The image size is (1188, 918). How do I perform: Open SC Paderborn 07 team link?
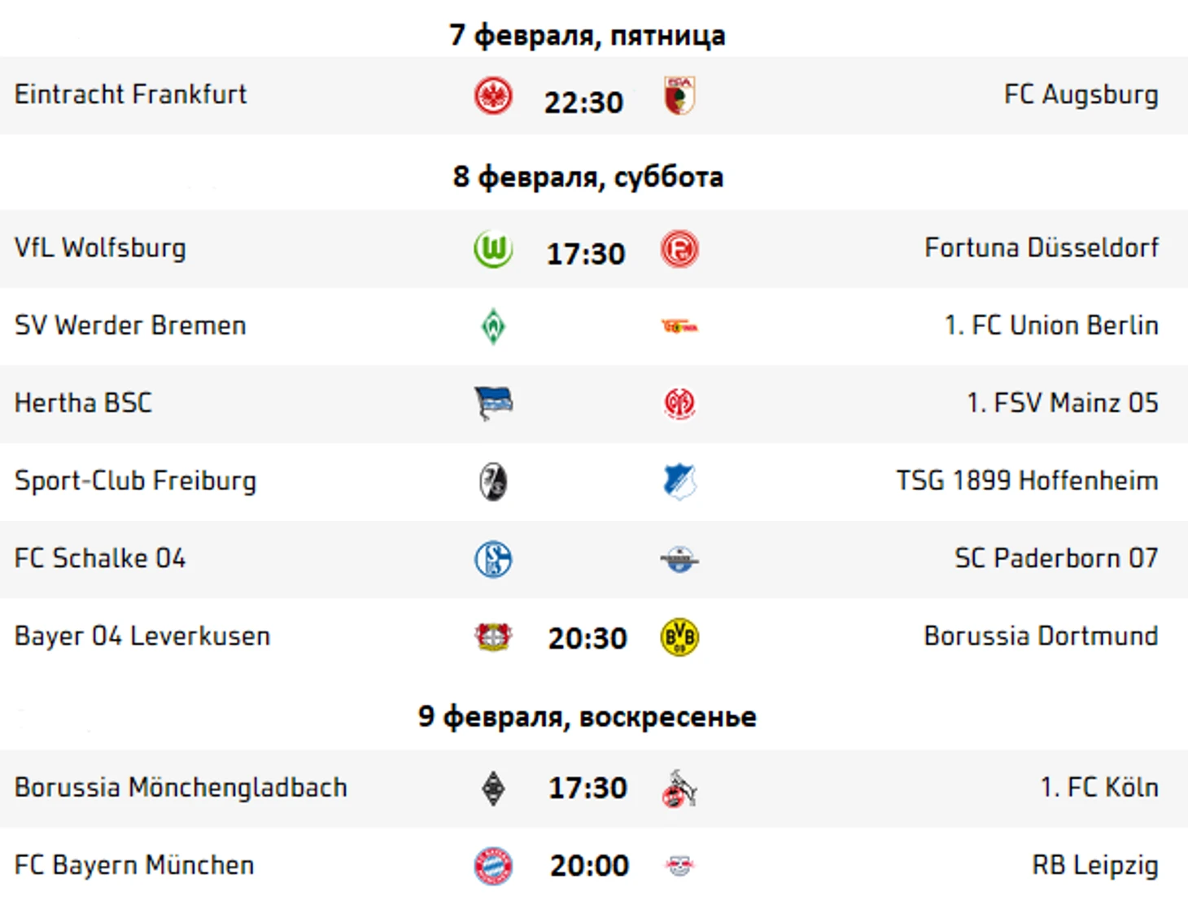pos(1056,558)
